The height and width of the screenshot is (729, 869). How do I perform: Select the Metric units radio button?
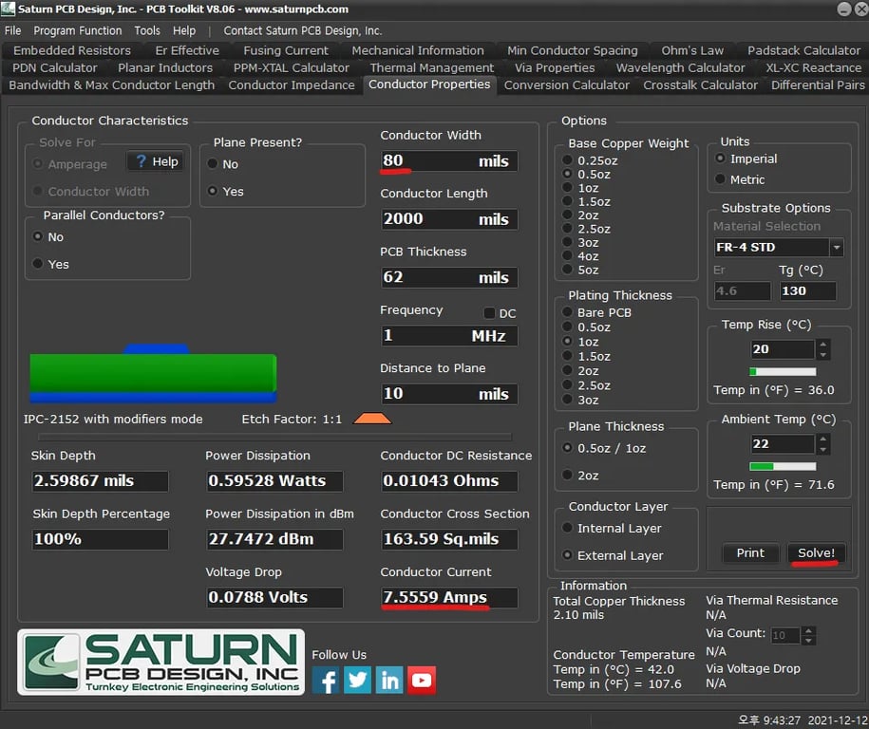tap(718, 179)
